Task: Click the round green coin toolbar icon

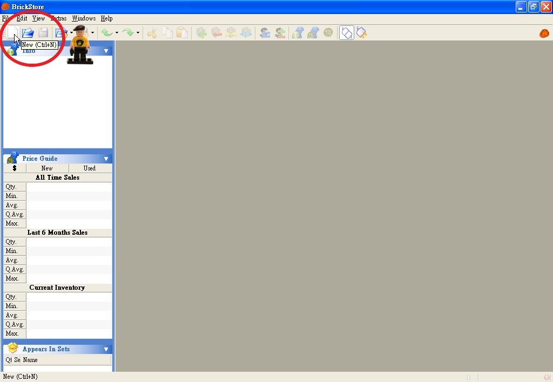Action: click(328, 33)
